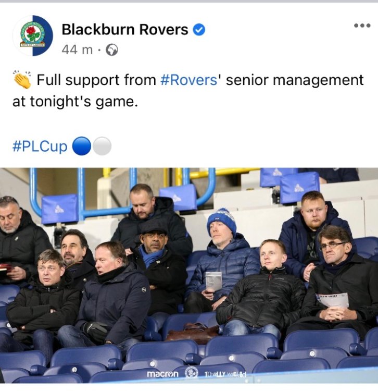378x391 pixels.
Task: Open the Blackburn Rovers profile picture
Action: point(33,35)
